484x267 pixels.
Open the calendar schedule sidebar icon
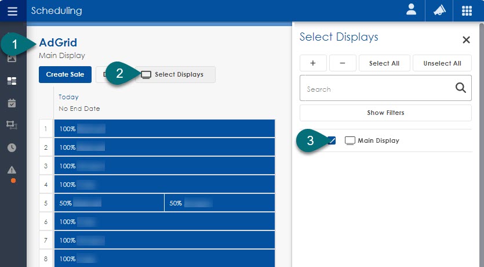[x=12, y=103]
